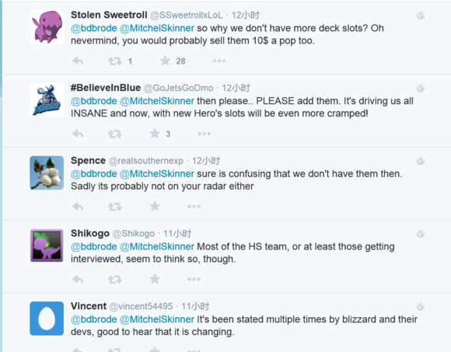The height and width of the screenshot is (352, 451).
Task: Reply to Spence's tweet
Action: point(78,207)
